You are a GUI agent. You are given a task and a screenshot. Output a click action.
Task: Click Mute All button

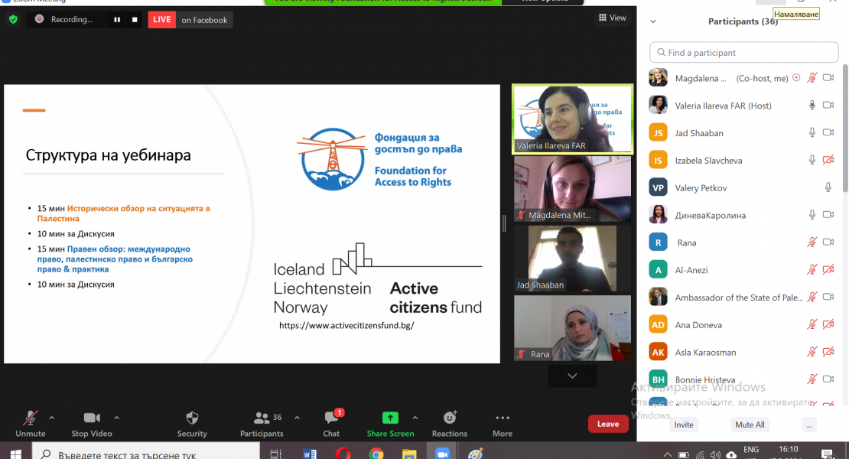[750, 425]
